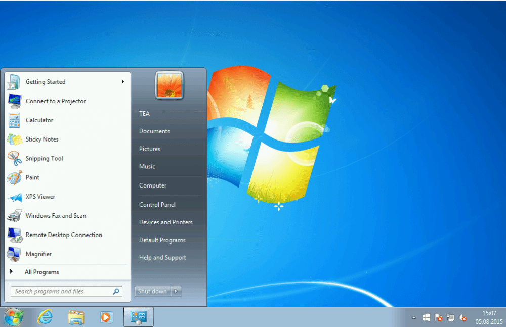
Task: Click the Shut down button
Action: point(153,291)
